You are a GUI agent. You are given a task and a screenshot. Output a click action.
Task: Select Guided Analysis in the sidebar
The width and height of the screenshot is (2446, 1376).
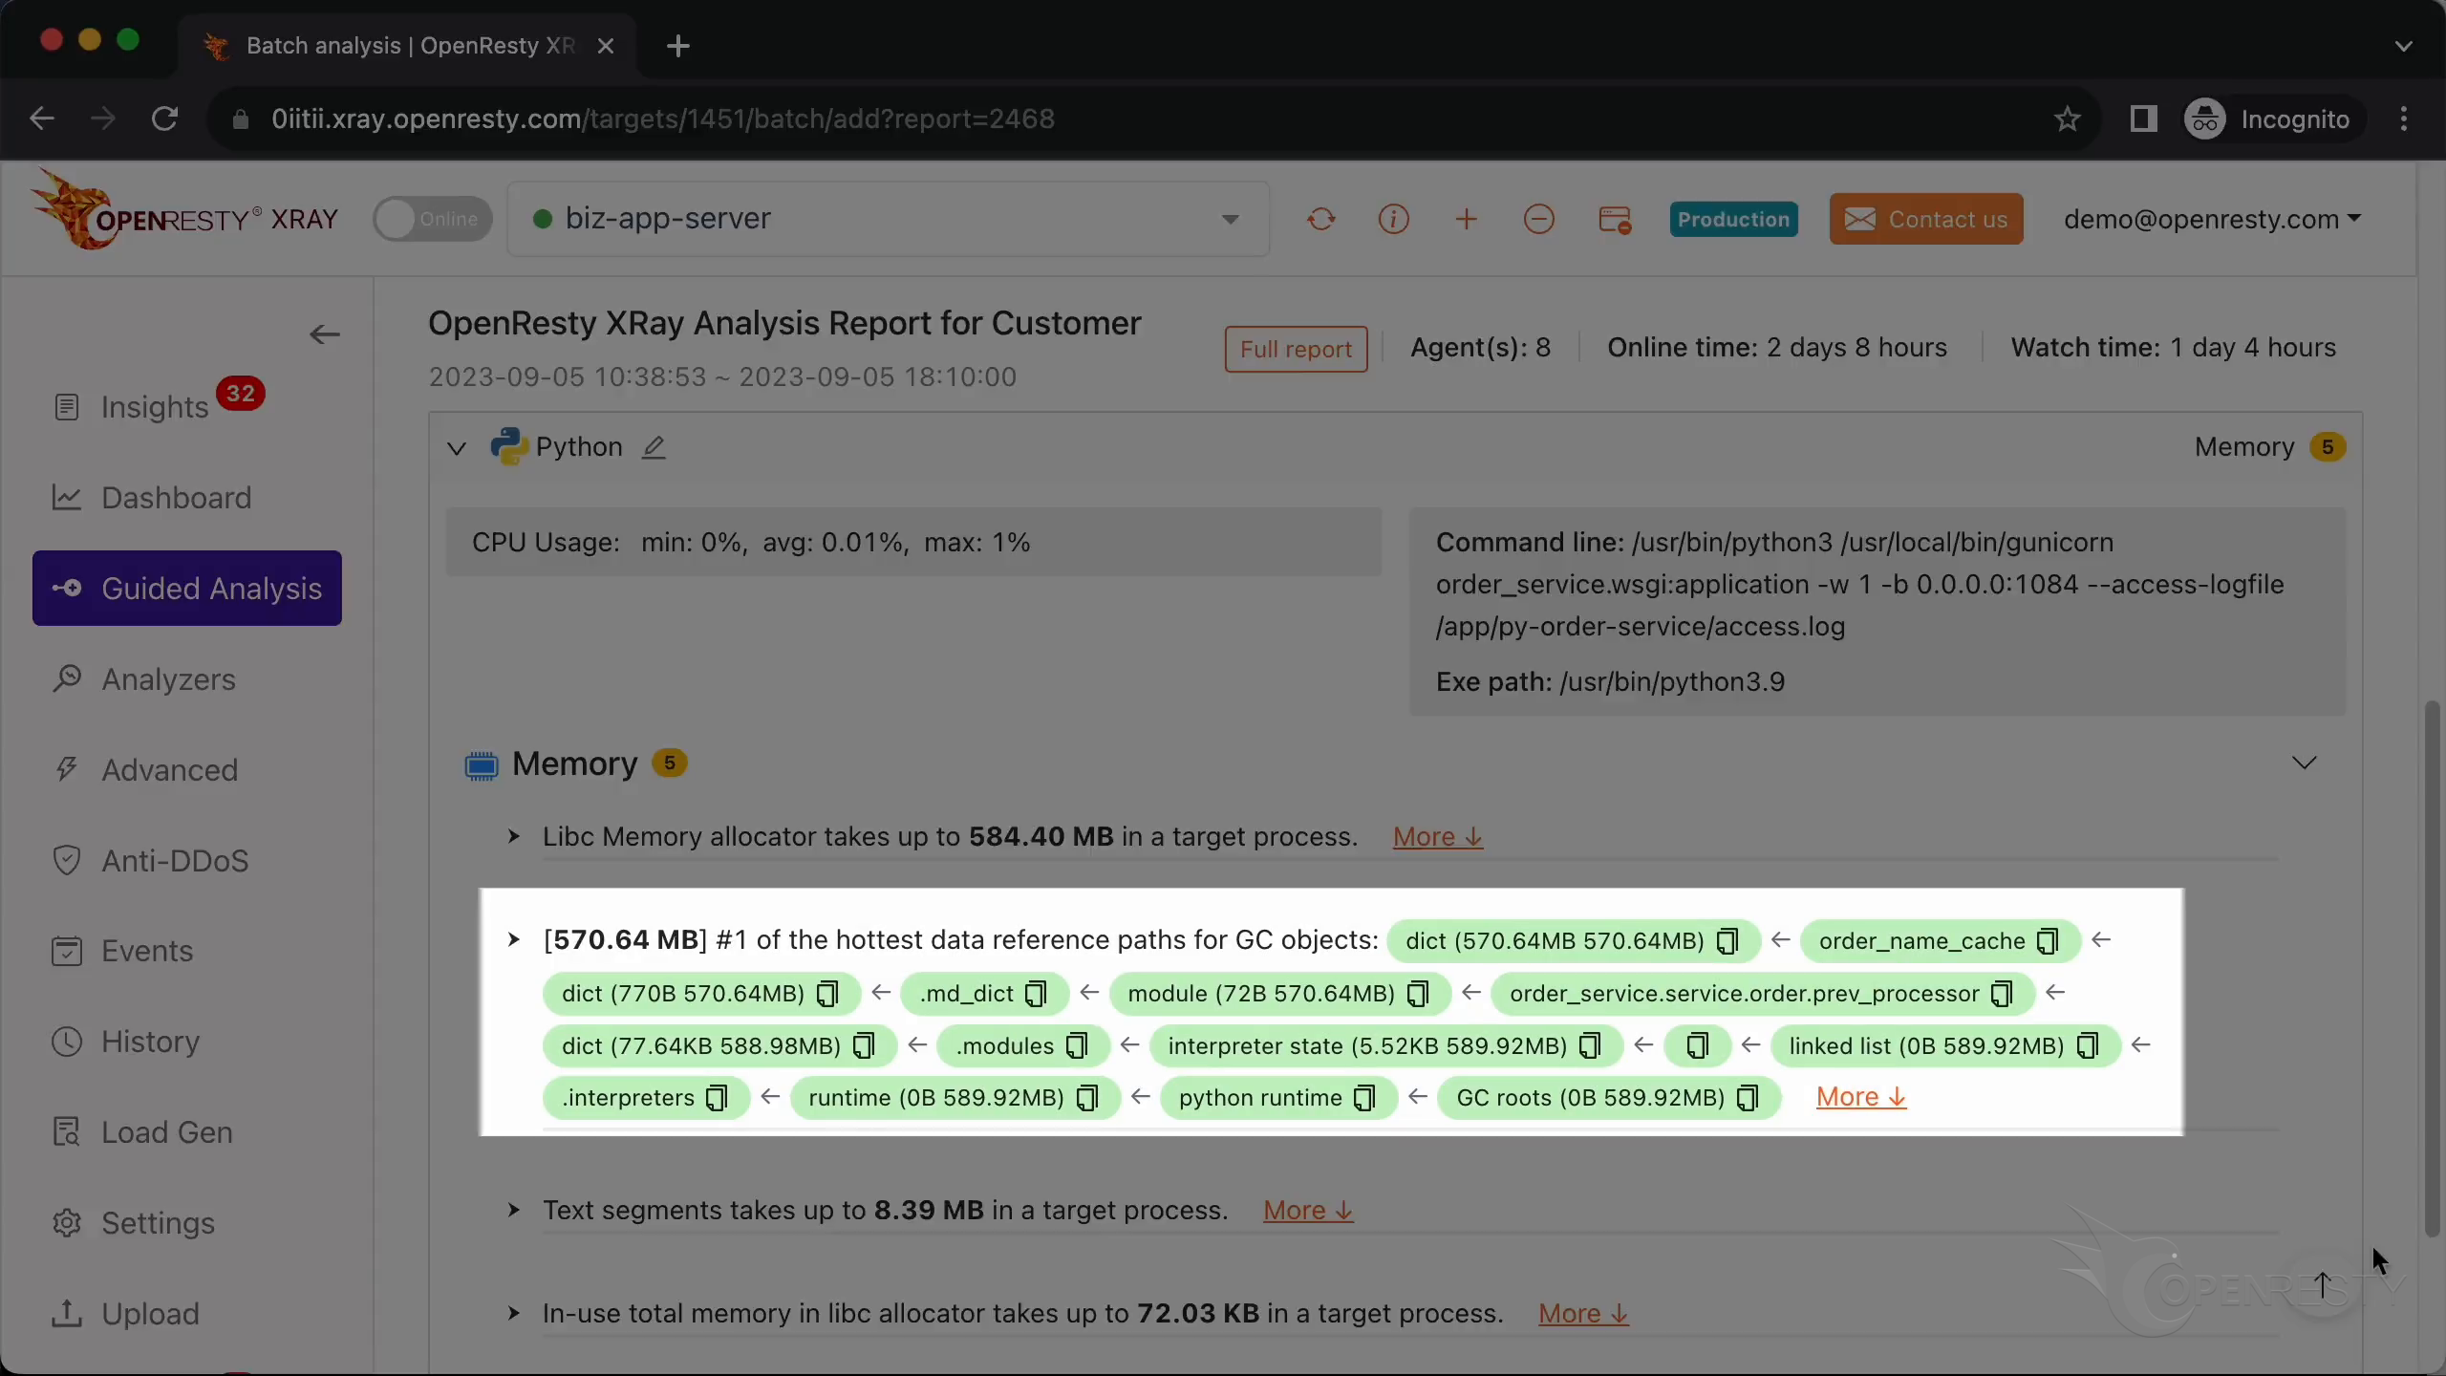click(187, 589)
